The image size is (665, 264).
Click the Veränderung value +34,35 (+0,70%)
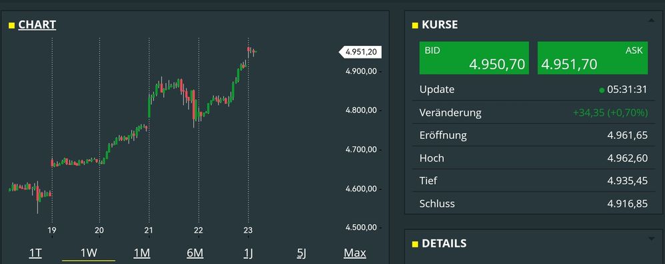pos(610,112)
